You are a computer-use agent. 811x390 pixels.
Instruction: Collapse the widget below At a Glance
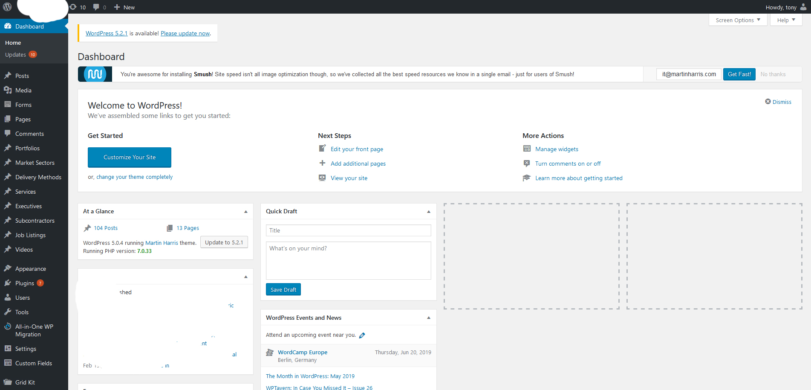[246, 277]
